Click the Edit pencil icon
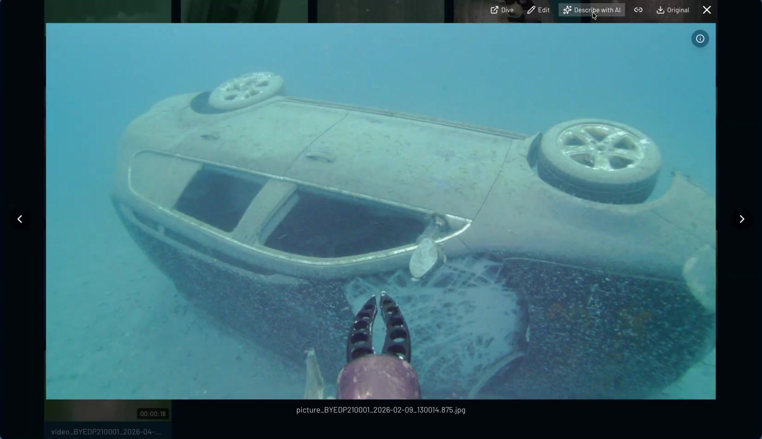Image resolution: width=762 pixels, height=439 pixels. click(531, 10)
